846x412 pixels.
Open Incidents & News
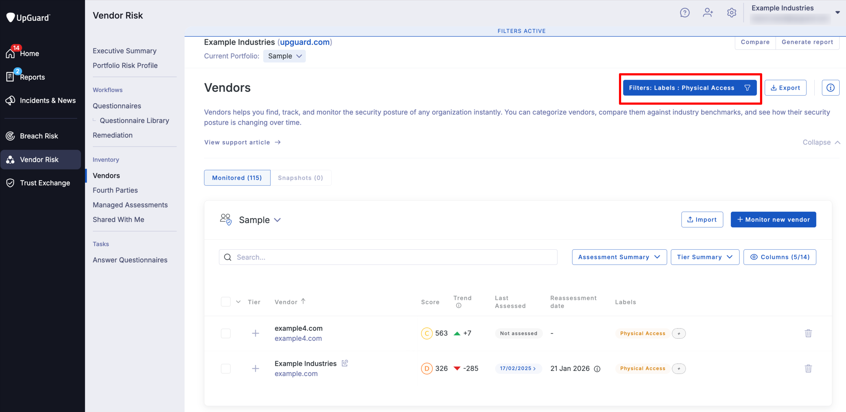click(48, 100)
